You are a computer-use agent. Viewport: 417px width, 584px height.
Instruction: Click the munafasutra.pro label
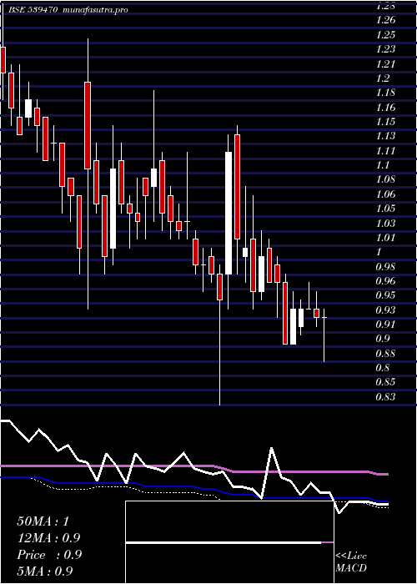tap(96, 10)
